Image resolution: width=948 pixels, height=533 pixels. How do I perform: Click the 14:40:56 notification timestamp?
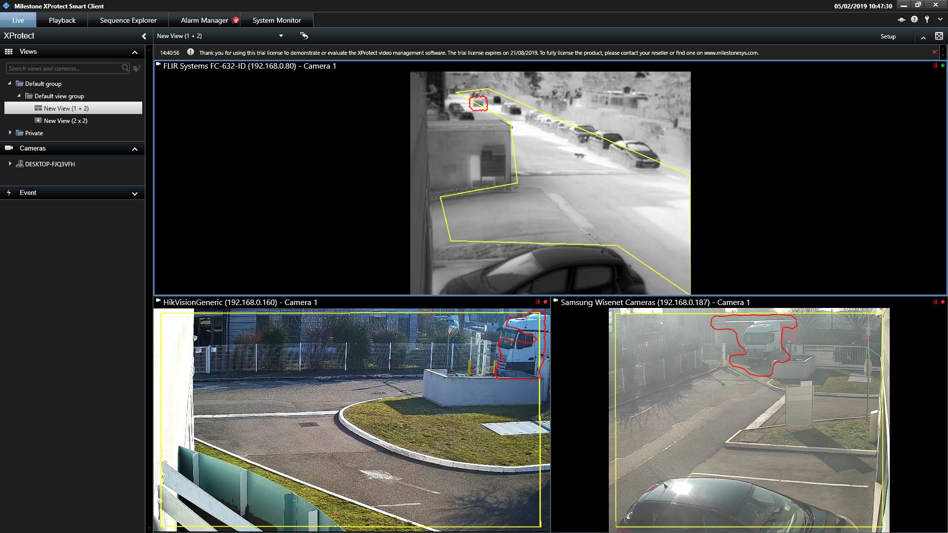click(x=169, y=53)
